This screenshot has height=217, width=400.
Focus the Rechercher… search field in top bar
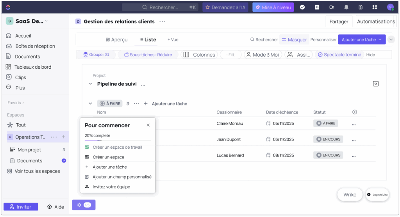point(160,7)
